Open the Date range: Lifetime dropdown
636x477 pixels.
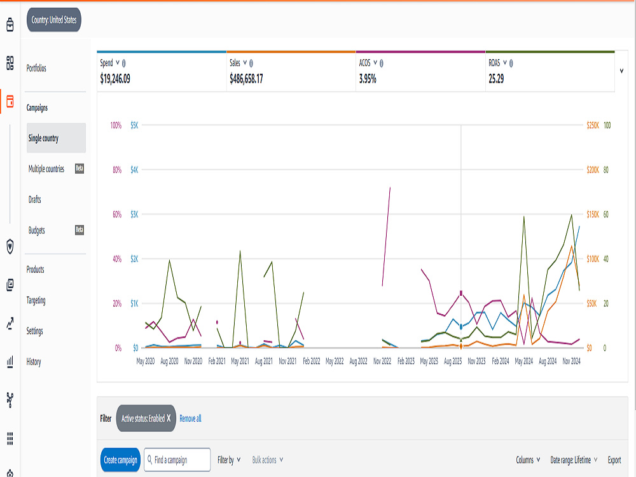tap(574, 460)
